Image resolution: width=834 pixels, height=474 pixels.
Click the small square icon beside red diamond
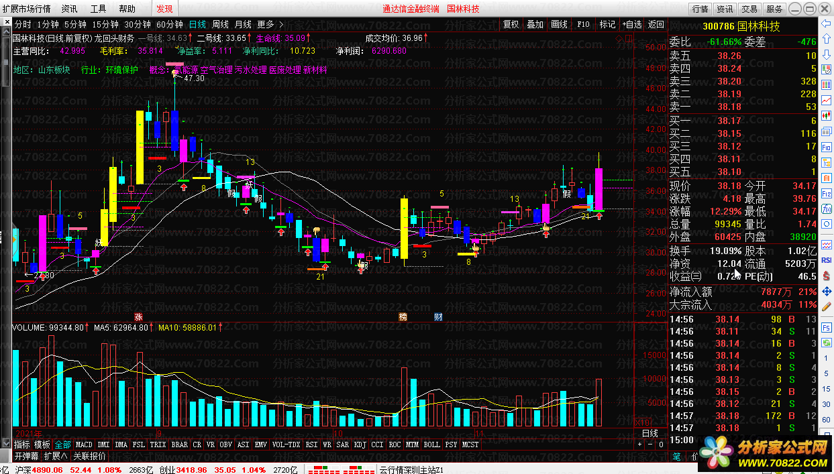point(628,38)
